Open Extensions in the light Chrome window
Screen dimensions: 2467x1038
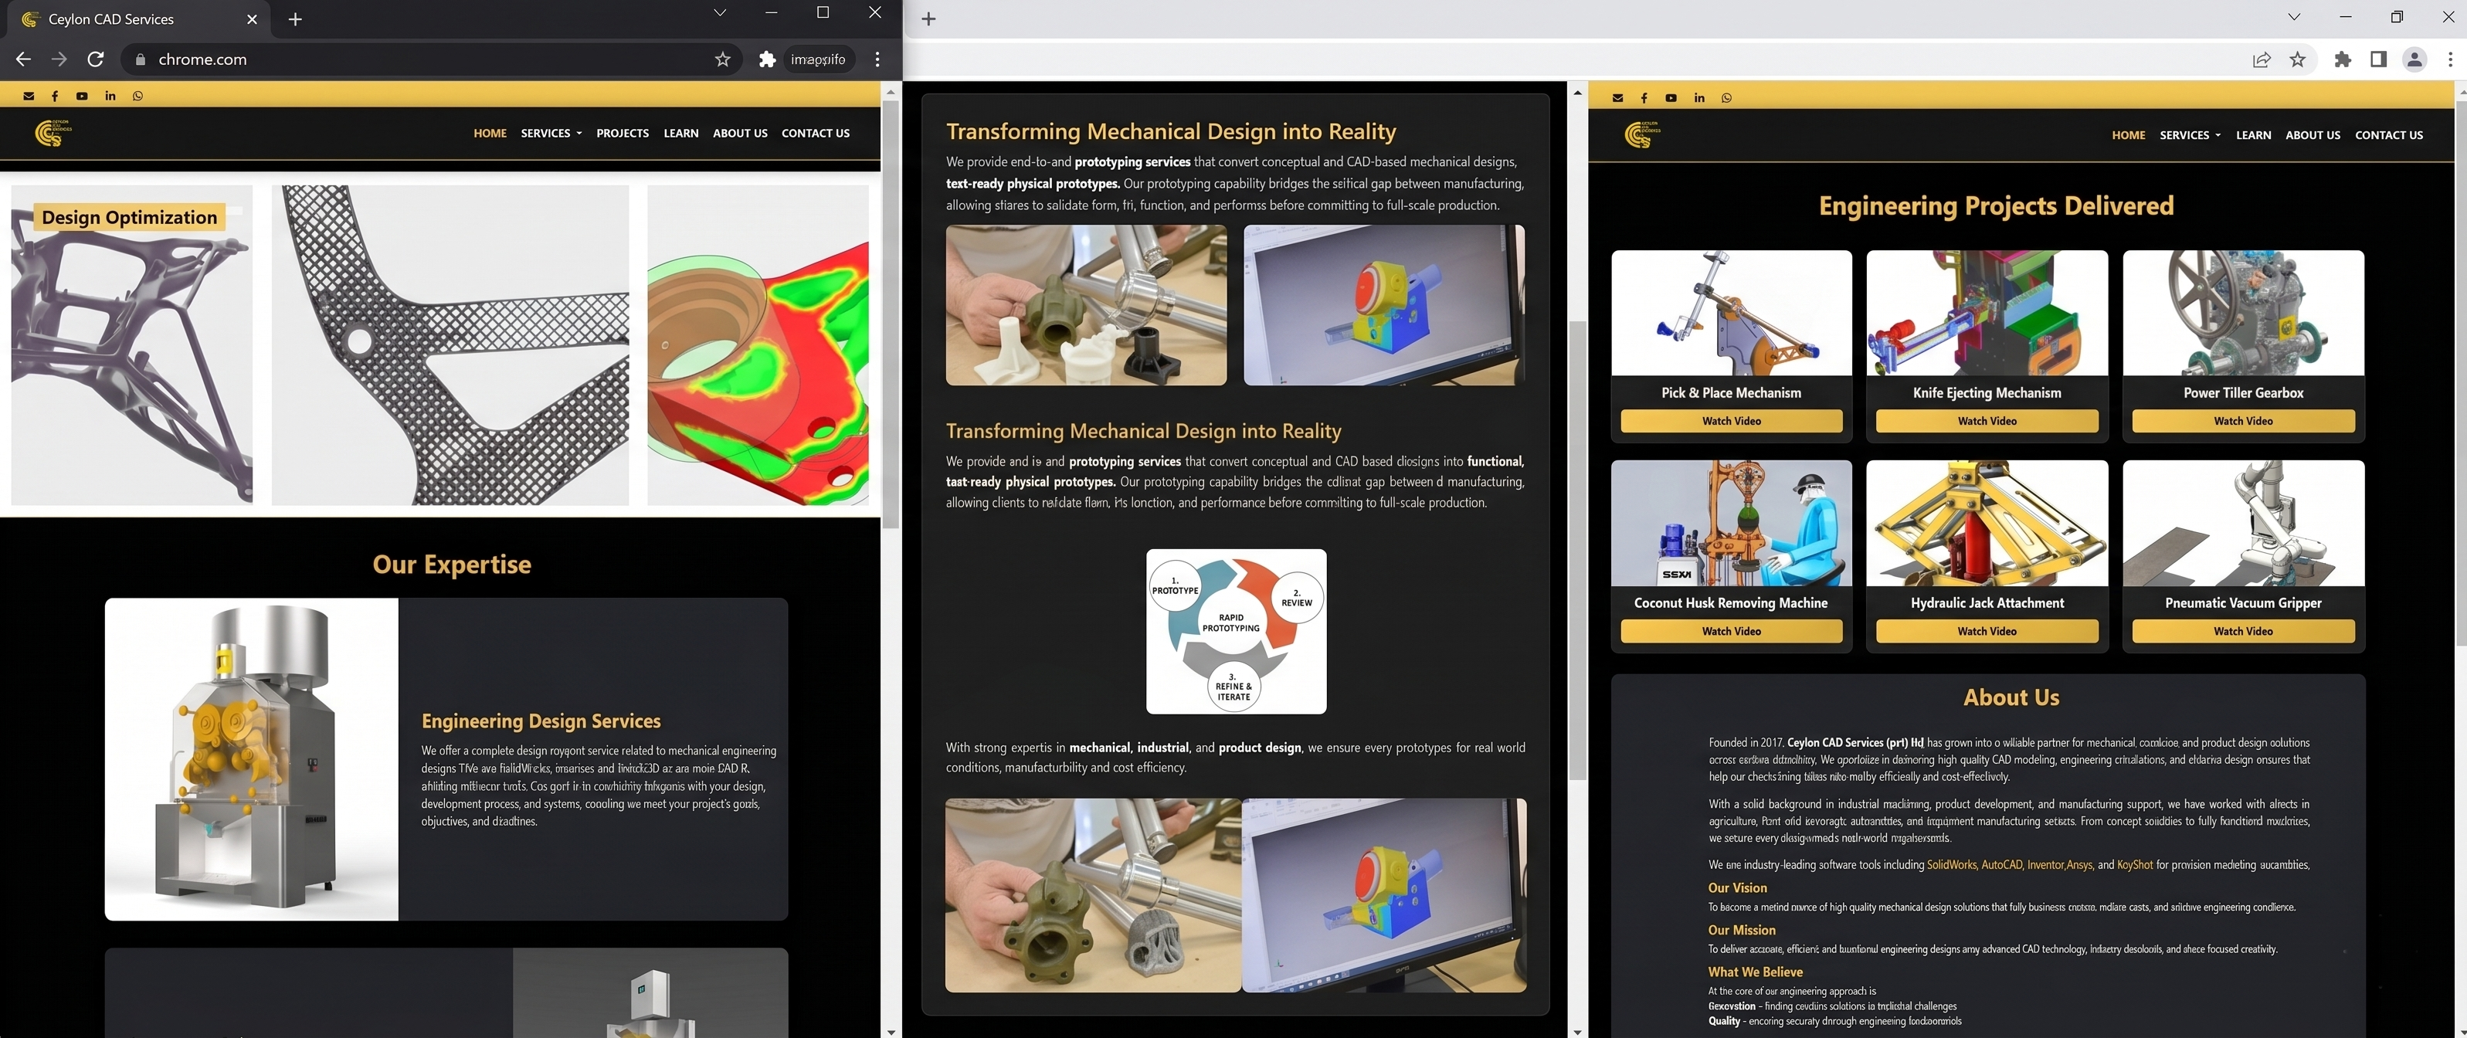[x=2343, y=59]
